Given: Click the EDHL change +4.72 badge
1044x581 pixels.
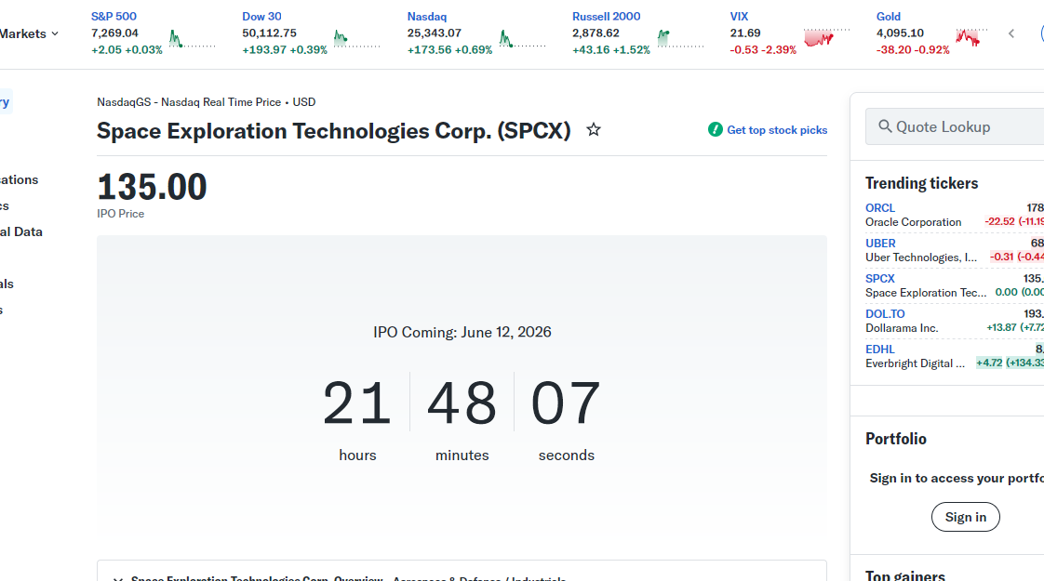Looking at the screenshot, I should [x=989, y=363].
